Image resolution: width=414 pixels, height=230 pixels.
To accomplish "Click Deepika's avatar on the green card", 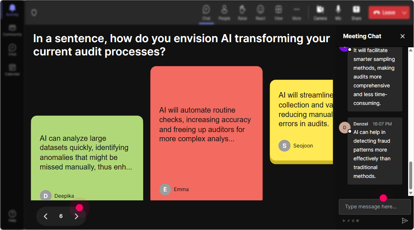I will pos(45,196).
